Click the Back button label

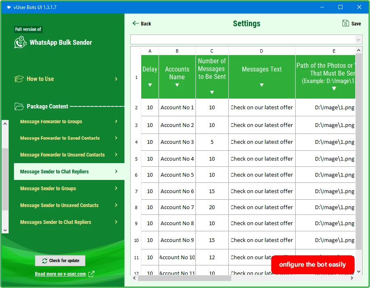[x=146, y=23]
